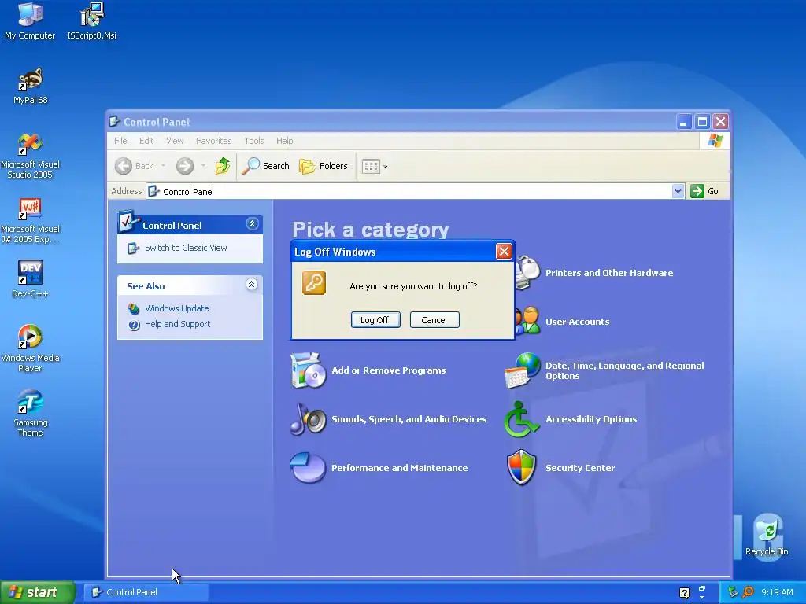Viewport: 806px width, 604px height.
Task: Collapse the See Also sidebar section
Action: (251, 285)
